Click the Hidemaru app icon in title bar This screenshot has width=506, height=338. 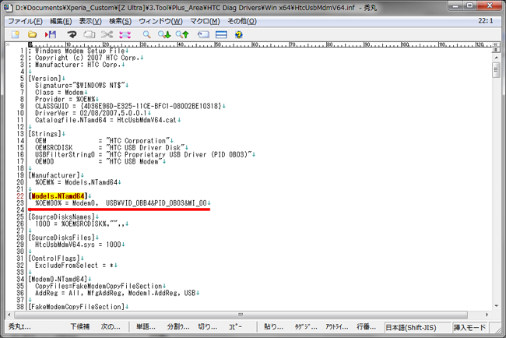coord(9,7)
